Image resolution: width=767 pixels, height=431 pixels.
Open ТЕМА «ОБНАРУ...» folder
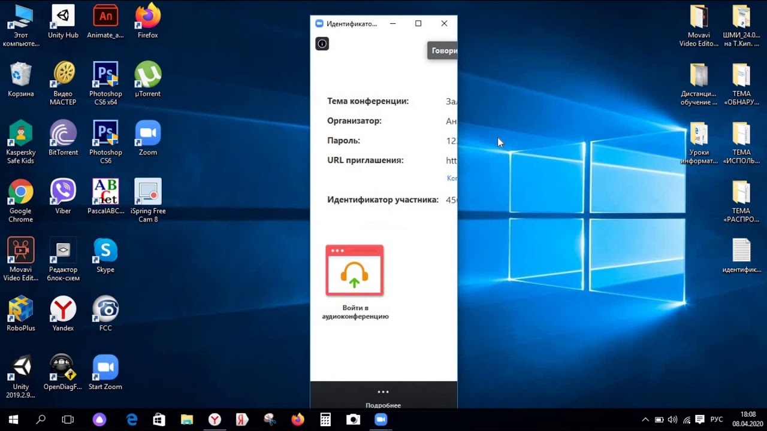pyautogui.click(x=741, y=85)
